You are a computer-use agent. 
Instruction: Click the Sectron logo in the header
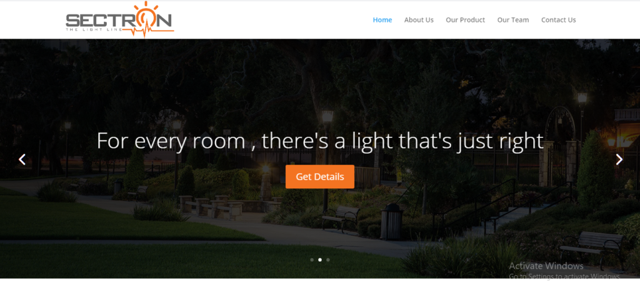click(x=120, y=19)
